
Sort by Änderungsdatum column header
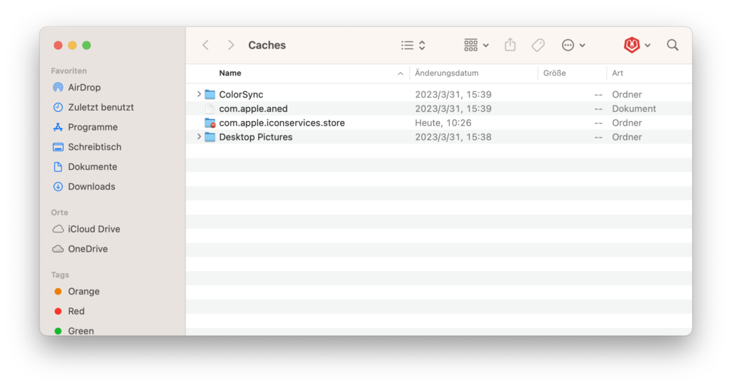coord(447,73)
